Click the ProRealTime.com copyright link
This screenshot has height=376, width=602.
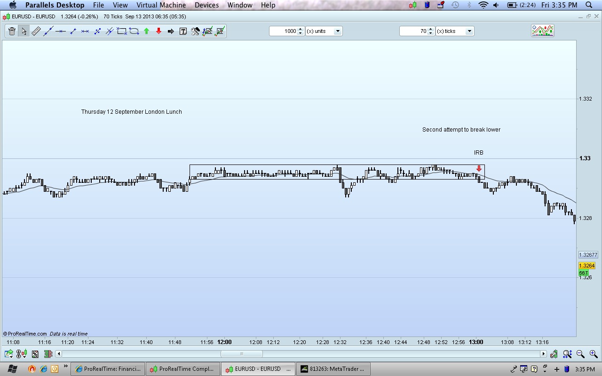[x=25, y=334]
